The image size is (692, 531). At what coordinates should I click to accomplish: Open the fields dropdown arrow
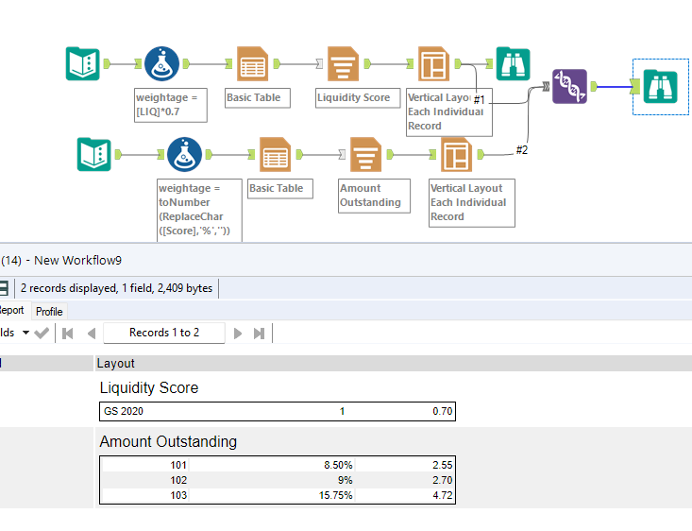[x=25, y=333]
